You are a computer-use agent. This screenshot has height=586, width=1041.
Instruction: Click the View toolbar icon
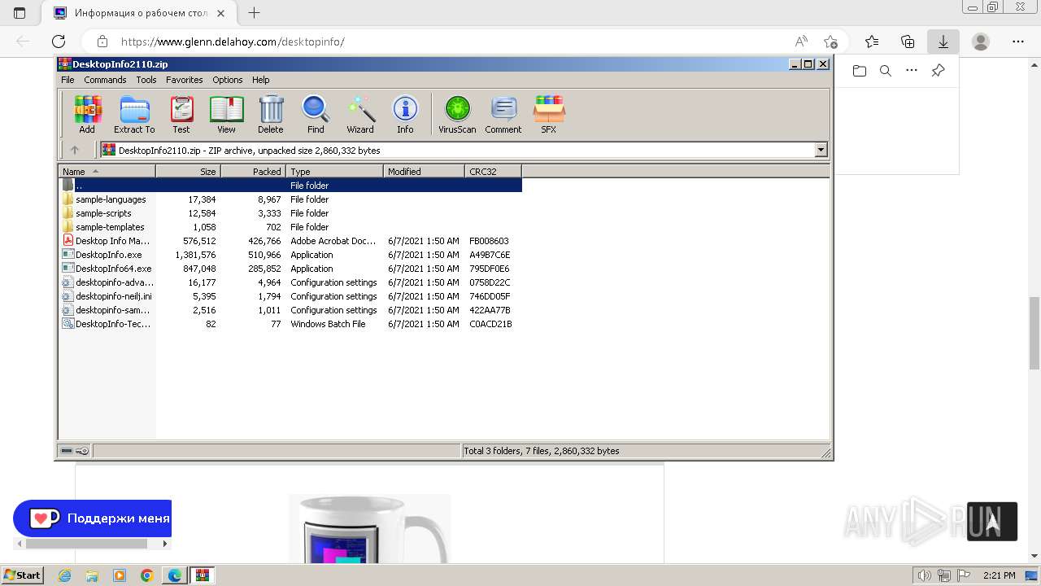tap(226, 114)
